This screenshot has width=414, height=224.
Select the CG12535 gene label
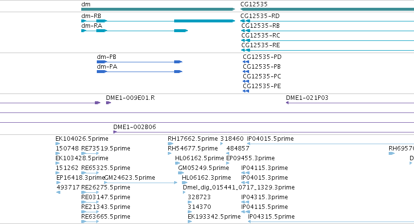click(x=254, y=4)
